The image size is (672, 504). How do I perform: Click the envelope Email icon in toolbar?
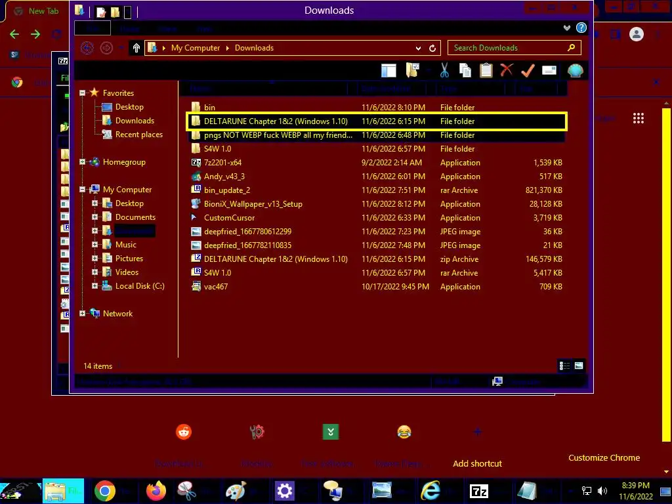click(549, 70)
